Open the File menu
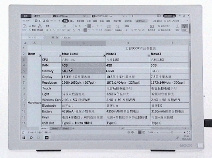The width and height of the screenshot is (212, 158). [27, 21]
